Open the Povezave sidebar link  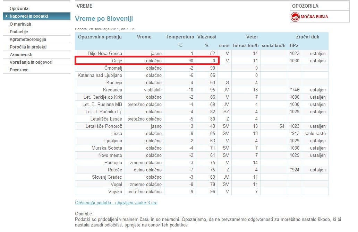19,70
